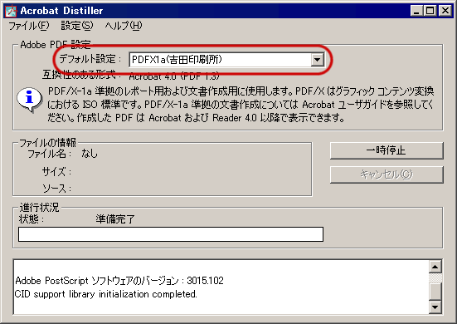Viewport: 457px width, 324px height.
Task: Open the ファイル(F) menu
Action: point(29,26)
